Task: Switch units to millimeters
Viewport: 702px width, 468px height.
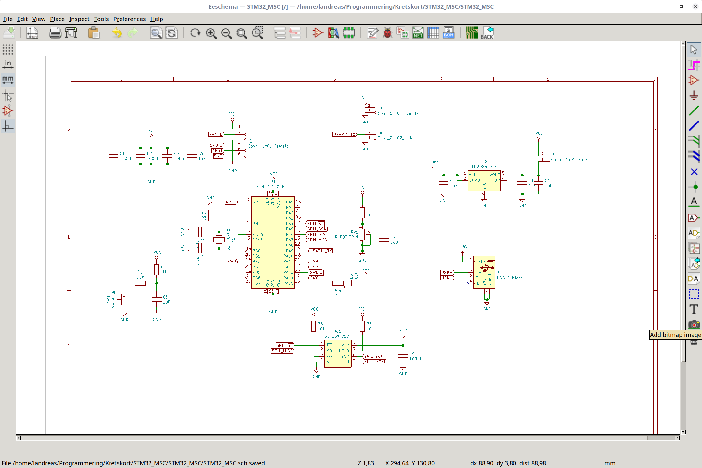Action: [x=8, y=80]
